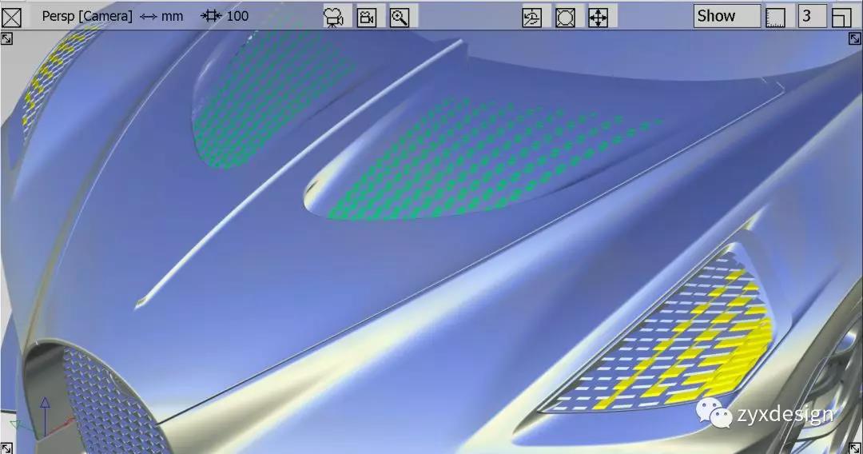
Task: Click the Persp [Camera] view title
Action: 87,17
